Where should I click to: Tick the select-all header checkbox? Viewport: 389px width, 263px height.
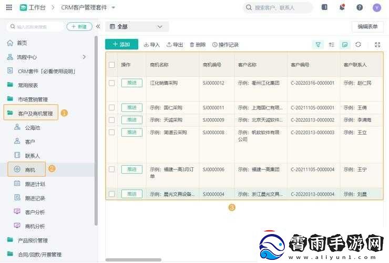tap(111, 65)
